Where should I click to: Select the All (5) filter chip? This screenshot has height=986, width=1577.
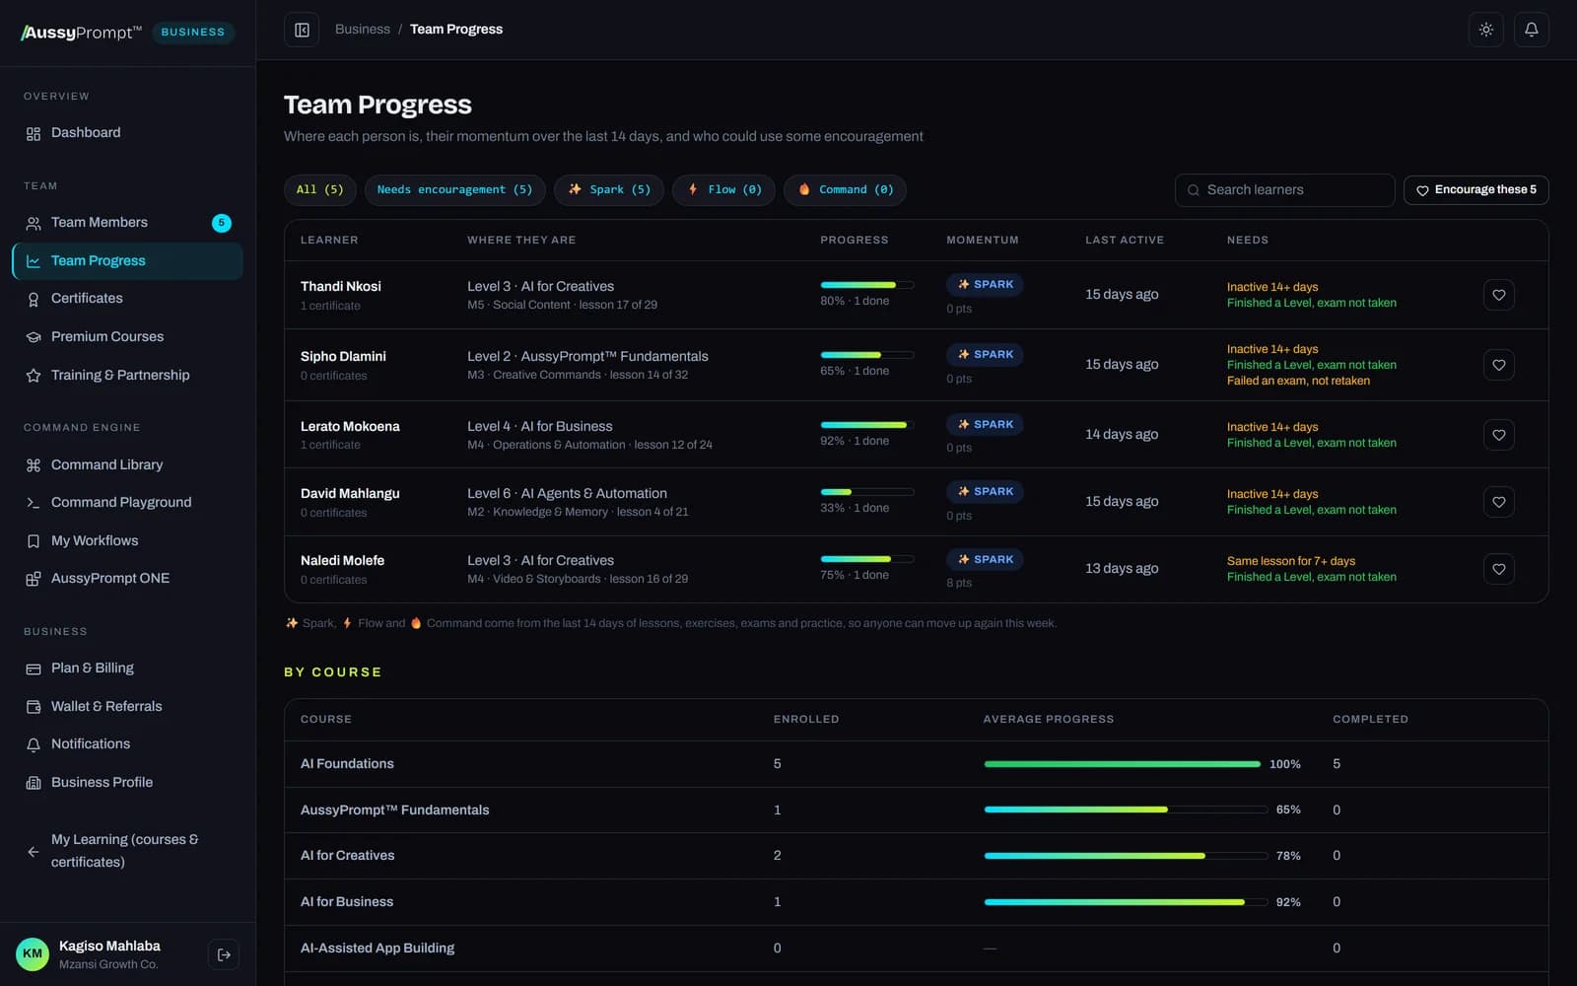pos(320,190)
